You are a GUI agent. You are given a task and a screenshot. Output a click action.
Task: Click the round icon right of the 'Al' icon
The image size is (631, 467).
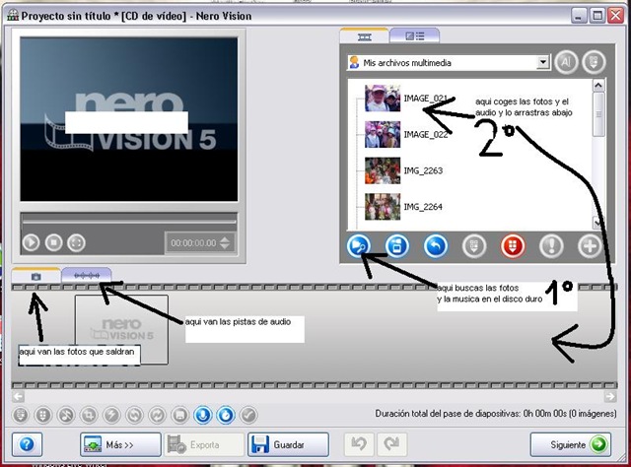click(594, 62)
